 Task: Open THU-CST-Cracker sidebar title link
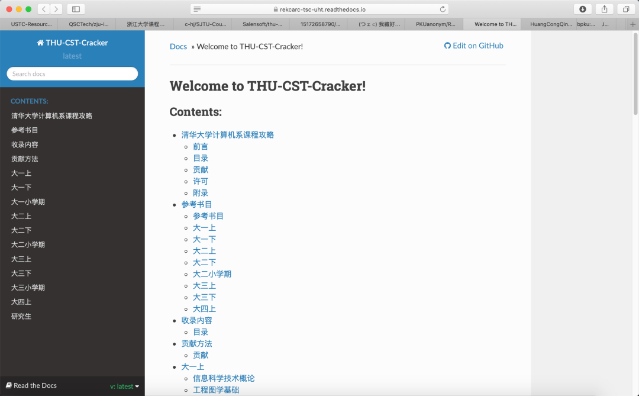click(72, 43)
